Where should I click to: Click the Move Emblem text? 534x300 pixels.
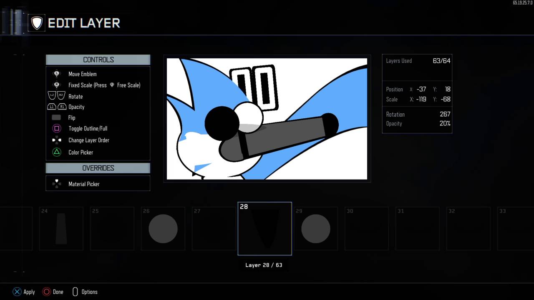point(82,74)
